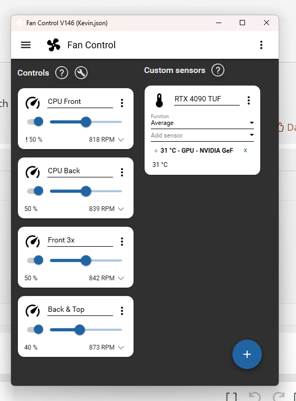
Task: Click the Custom sensors section heading
Action: (x=175, y=70)
